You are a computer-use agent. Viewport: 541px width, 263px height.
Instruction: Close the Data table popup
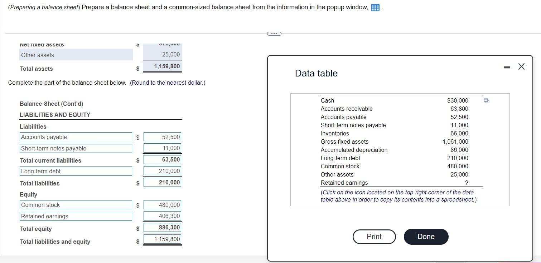[x=521, y=66]
